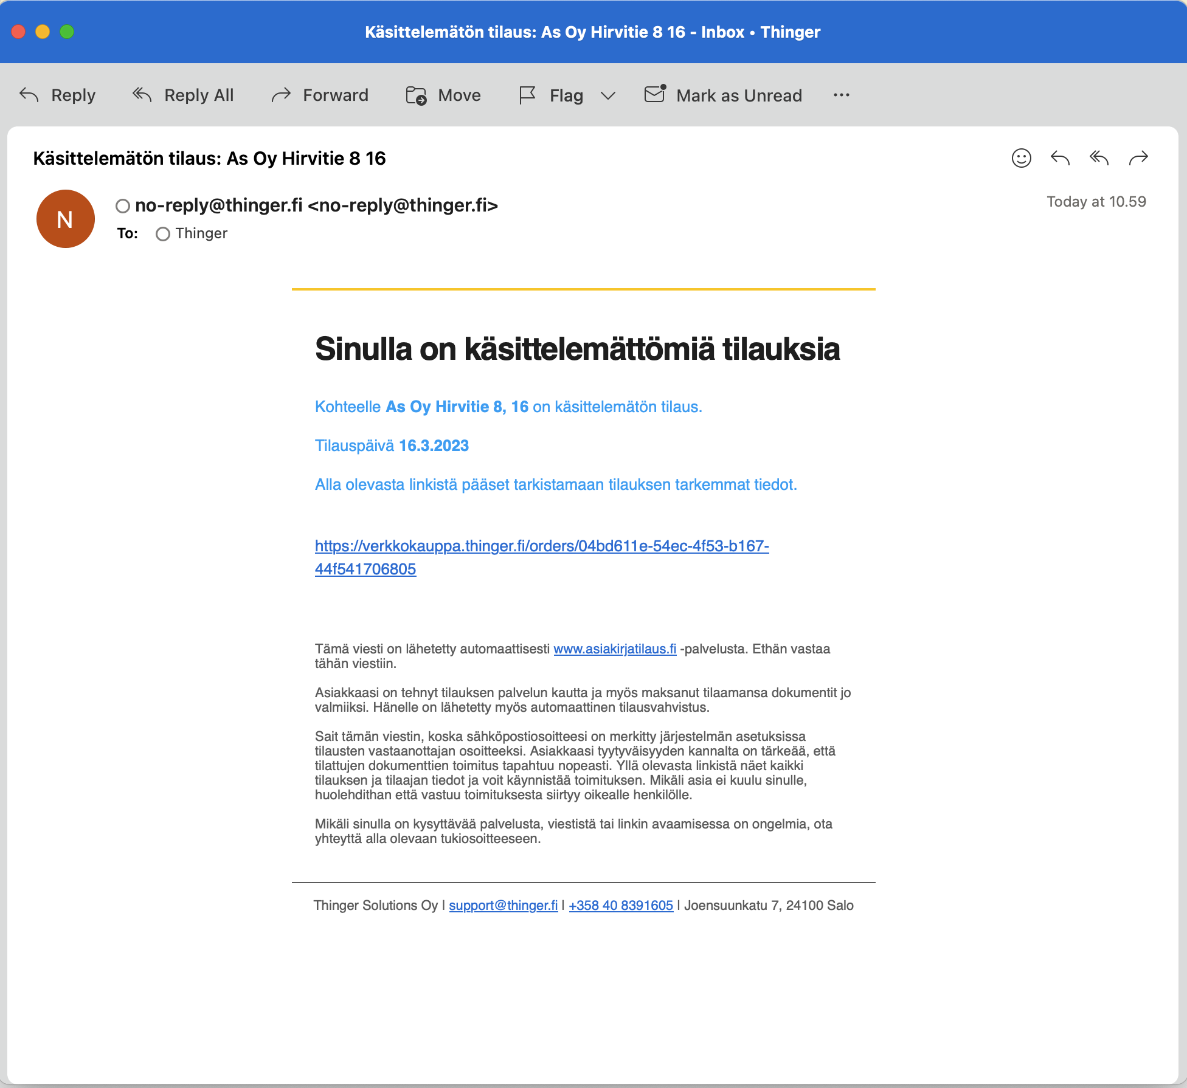Flag this message with flag icon

(527, 95)
